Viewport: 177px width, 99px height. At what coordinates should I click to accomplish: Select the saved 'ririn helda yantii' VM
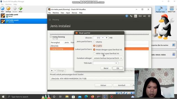pos(24,15)
